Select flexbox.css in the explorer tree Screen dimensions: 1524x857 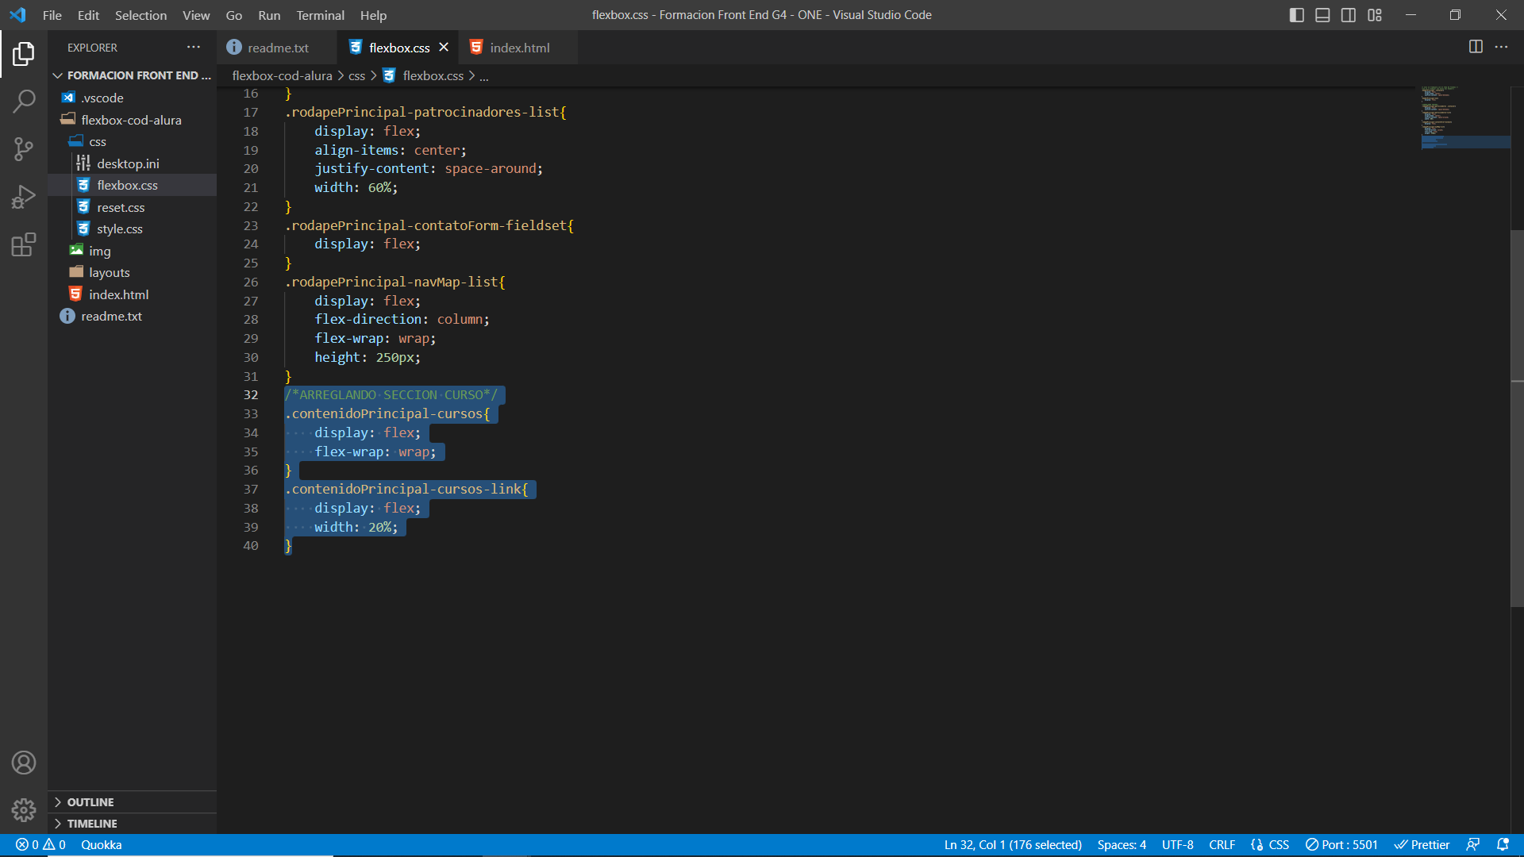coord(133,185)
